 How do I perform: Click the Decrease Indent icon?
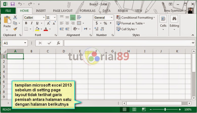tap(61, 29)
